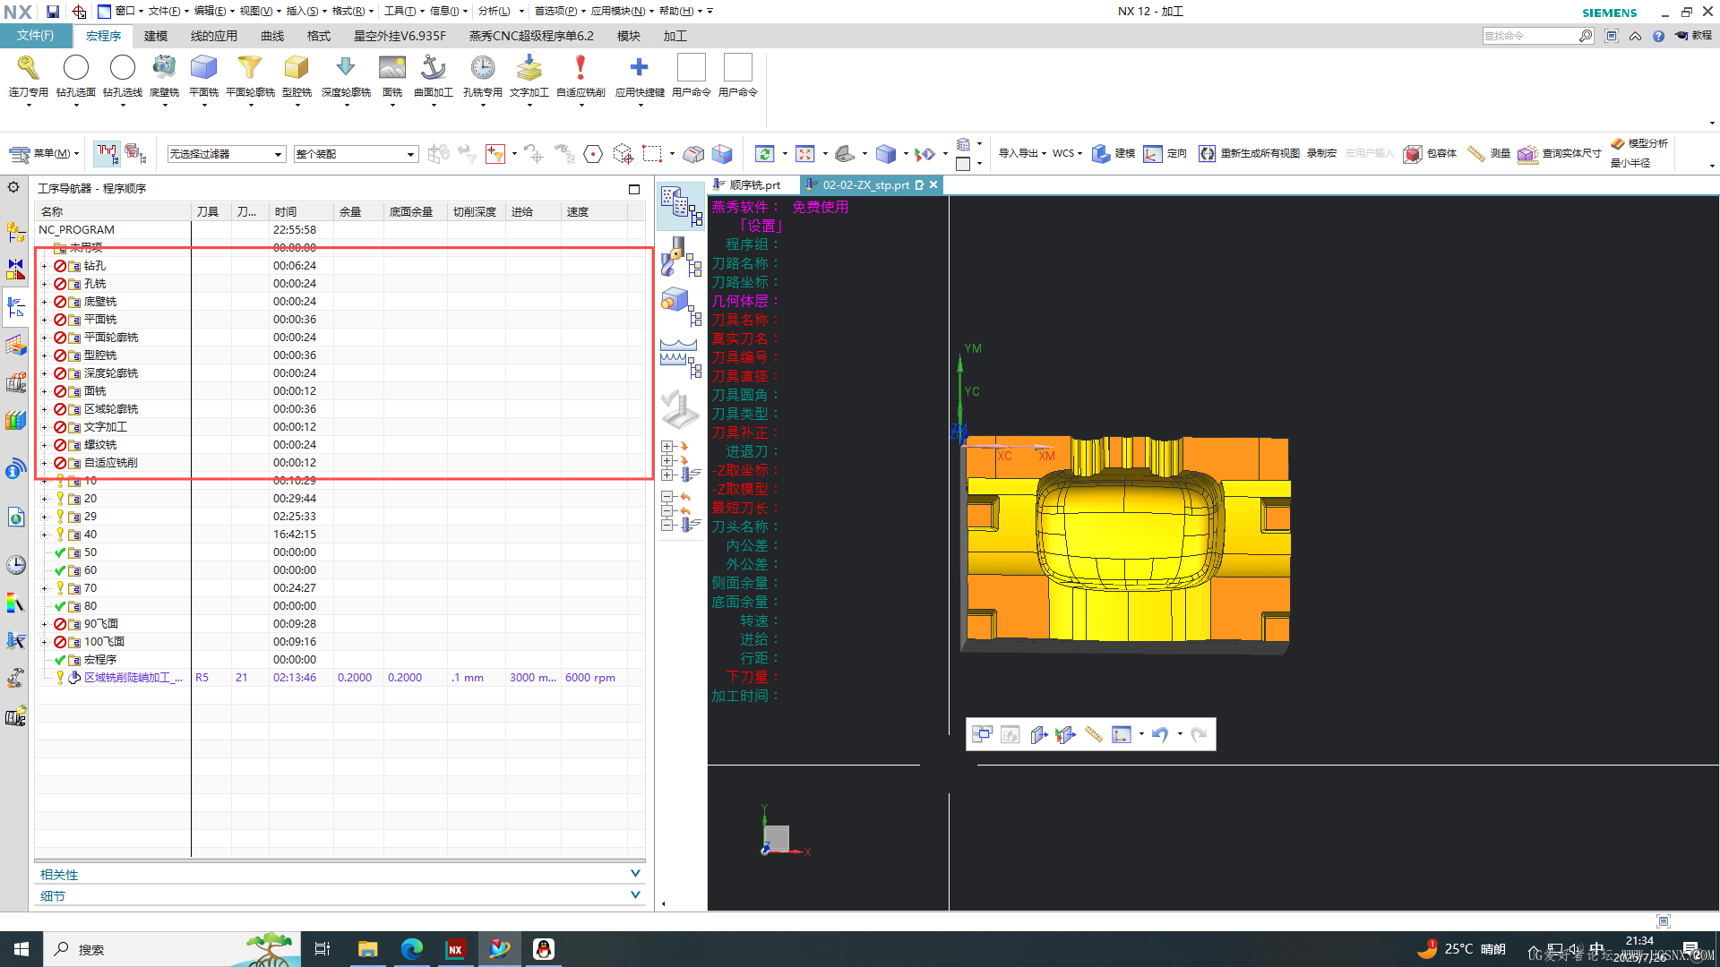Open File Explorer from taskbar
This screenshot has width=1720, height=967.
click(x=367, y=949)
